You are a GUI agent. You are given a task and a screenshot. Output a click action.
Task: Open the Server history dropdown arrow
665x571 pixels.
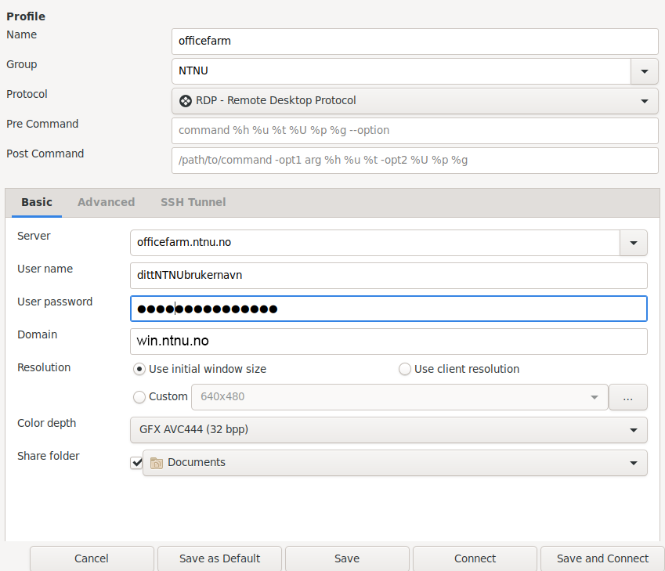[633, 243]
